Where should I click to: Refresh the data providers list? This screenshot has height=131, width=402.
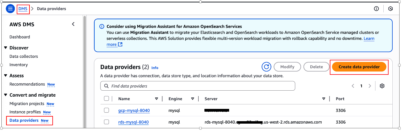click(266, 67)
